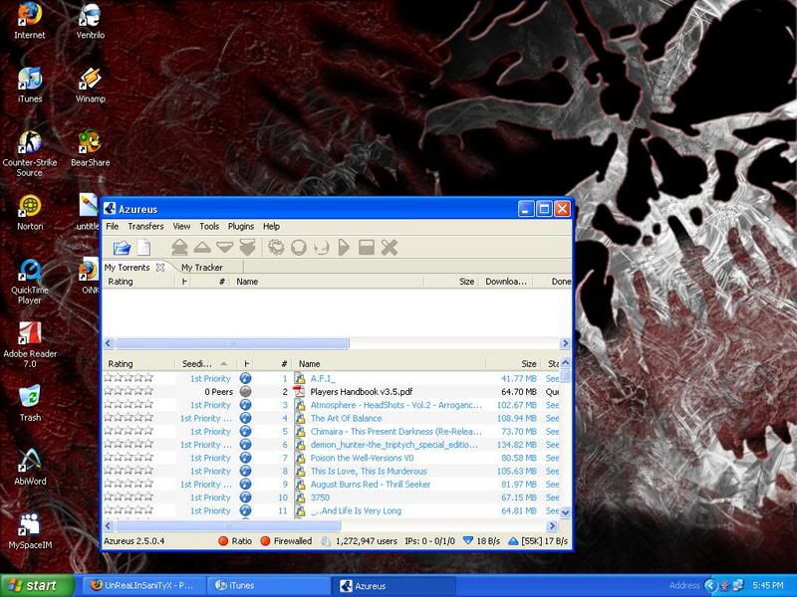The height and width of the screenshot is (597, 797).
Task: Switch to the iTunes taskbar button
Action: pos(268,585)
